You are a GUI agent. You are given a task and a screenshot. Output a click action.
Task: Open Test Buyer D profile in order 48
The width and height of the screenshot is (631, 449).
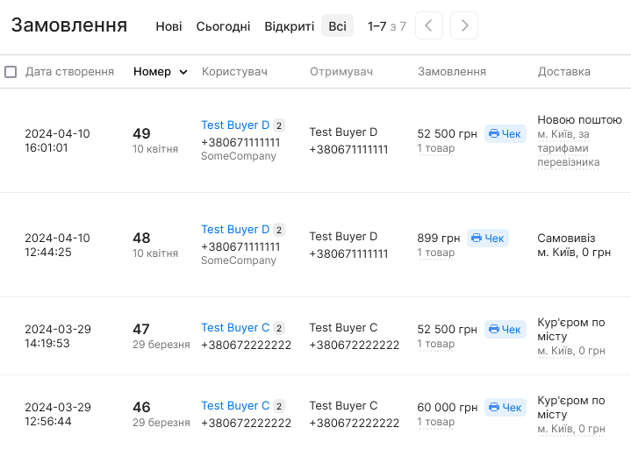235,230
